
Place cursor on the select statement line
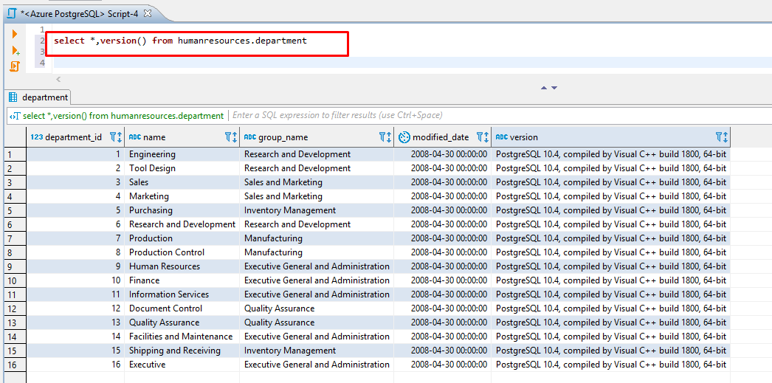tap(180, 41)
